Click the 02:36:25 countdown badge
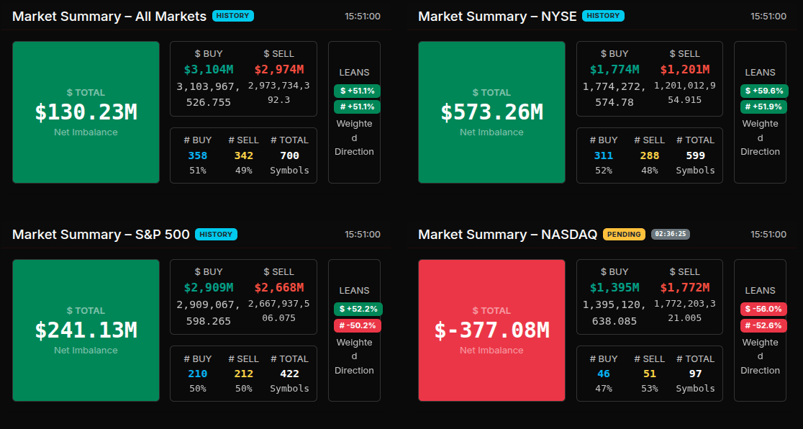This screenshot has width=803, height=429. pyautogui.click(x=671, y=234)
